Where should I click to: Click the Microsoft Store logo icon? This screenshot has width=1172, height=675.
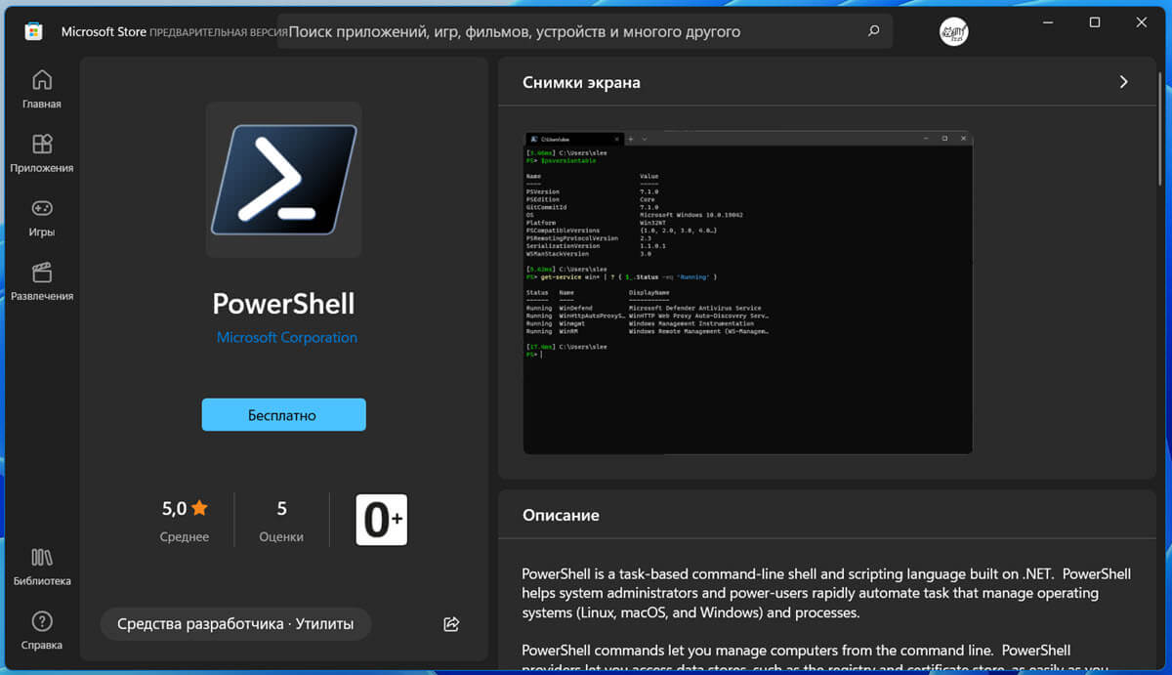(33, 31)
